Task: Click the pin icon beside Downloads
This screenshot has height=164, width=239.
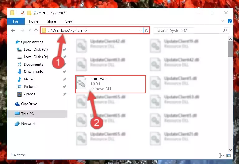Action: 65,72
